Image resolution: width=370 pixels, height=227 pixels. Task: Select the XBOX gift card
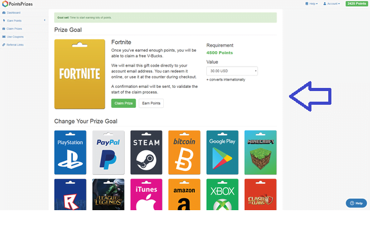(222, 195)
